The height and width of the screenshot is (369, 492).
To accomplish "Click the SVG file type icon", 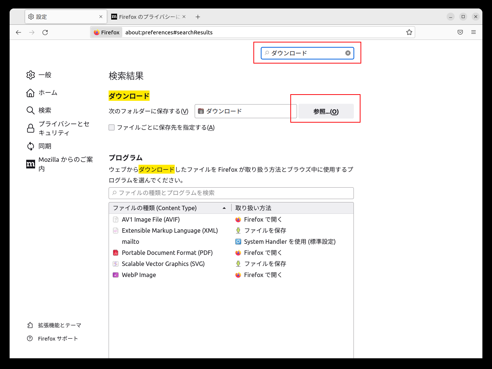I will pyautogui.click(x=116, y=264).
